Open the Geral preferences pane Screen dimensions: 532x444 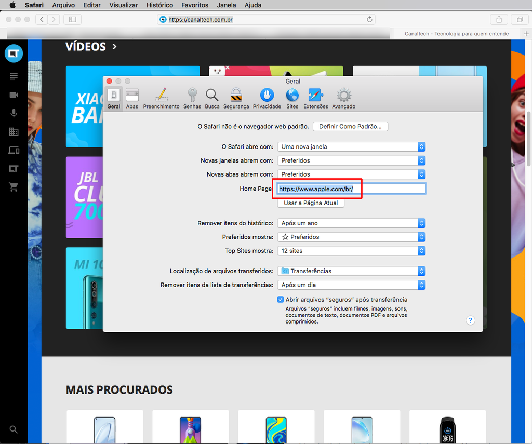(x=114, y=98)
